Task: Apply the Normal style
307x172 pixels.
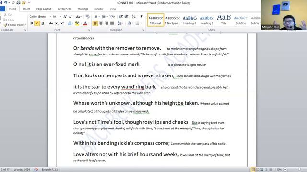Action: tap(155, 20)
